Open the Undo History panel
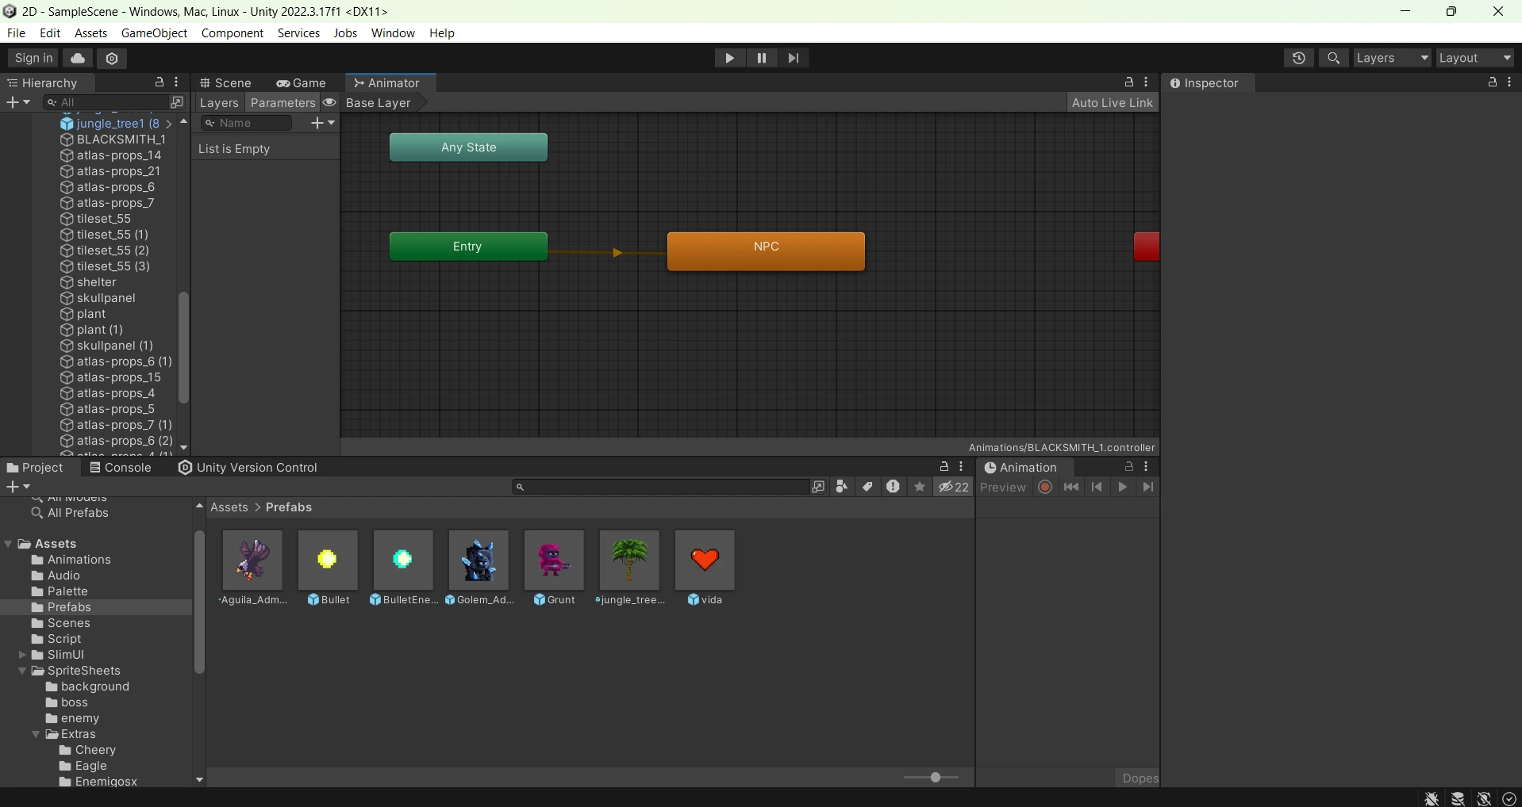Screen dimensions: 1522x807 tap(1299, 58)
